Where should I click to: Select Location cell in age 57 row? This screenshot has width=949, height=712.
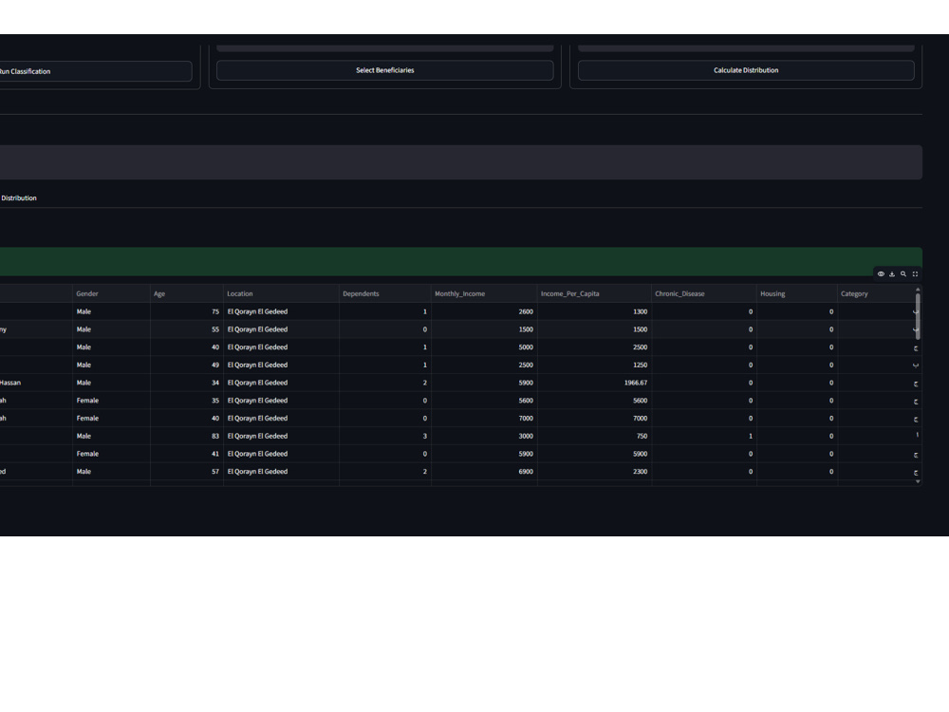tap(282, 472)
